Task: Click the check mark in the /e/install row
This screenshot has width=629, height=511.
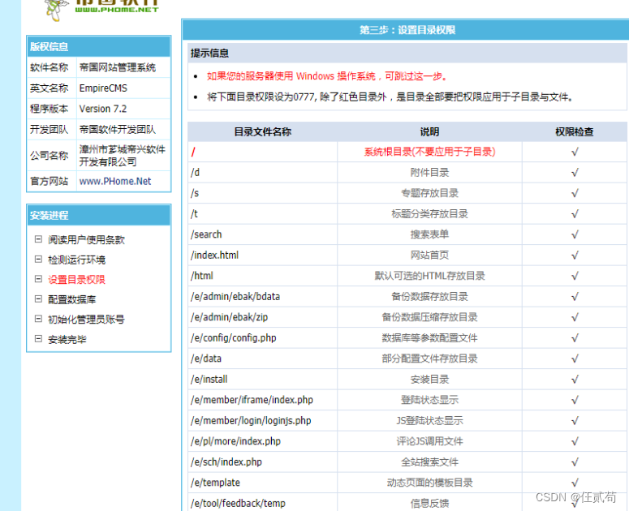Action: point(575,379)
